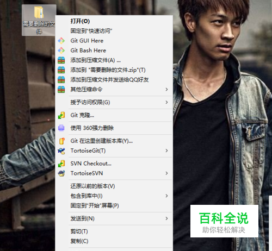Choose 打开(O) from the context menu
Screen dimensions: 272x251
click(x=114, y=21)
